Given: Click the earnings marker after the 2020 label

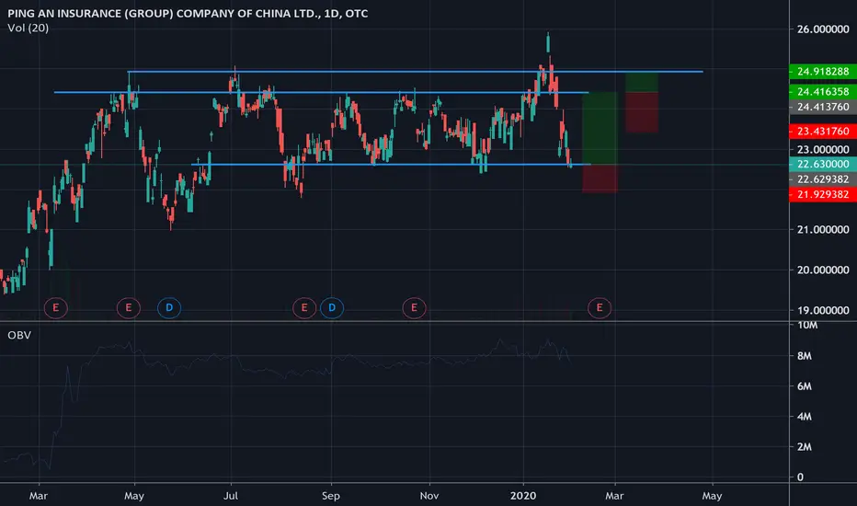Looking at the screenshot, I should [600, 308].
